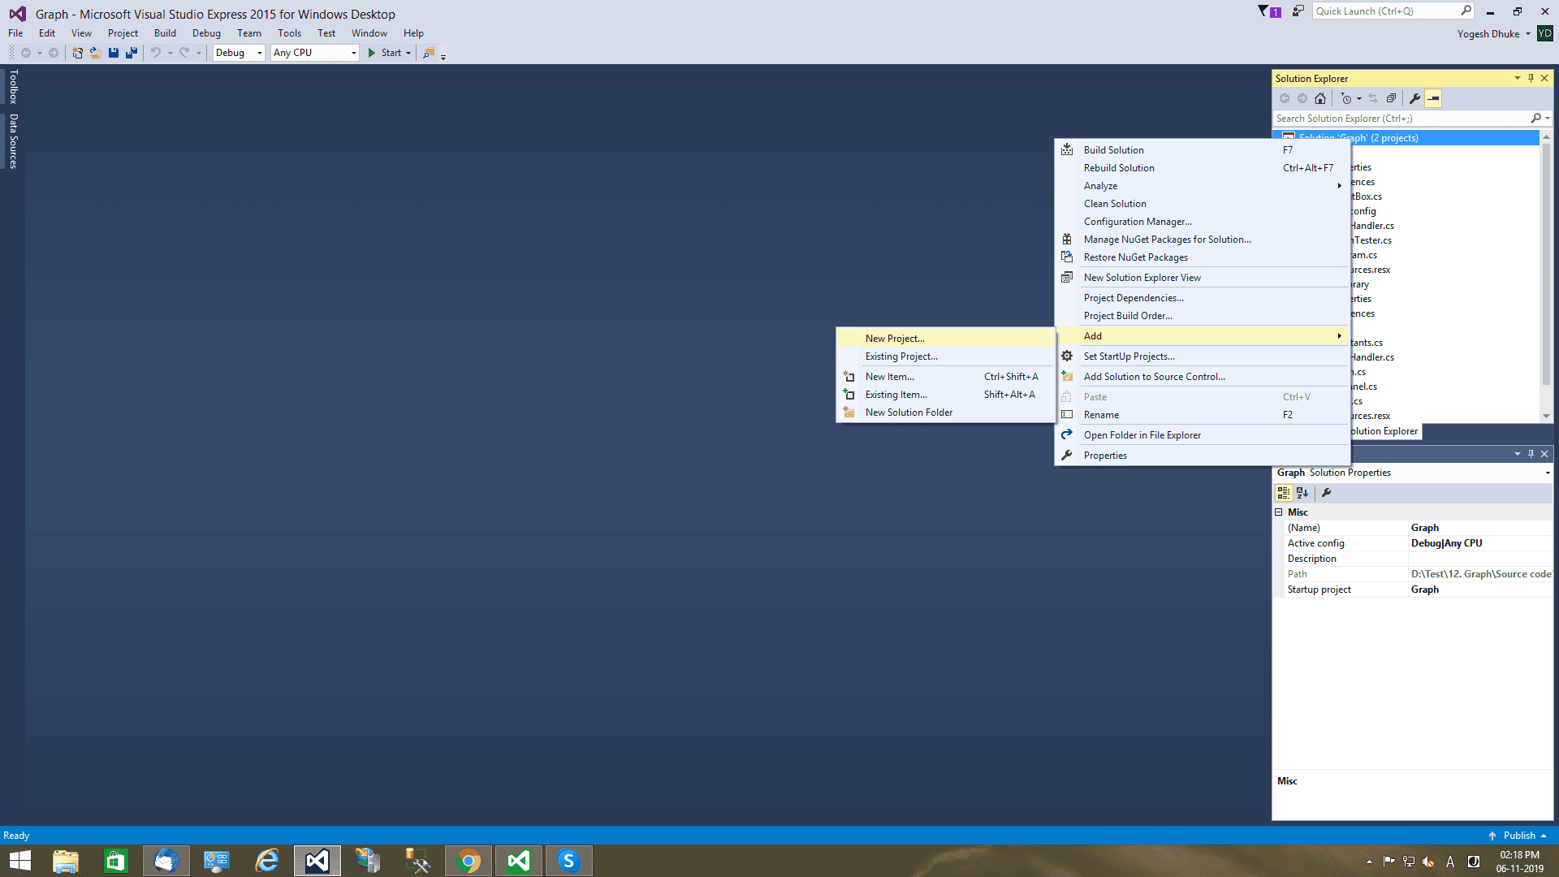Click the Start debugging button icon

373,53
